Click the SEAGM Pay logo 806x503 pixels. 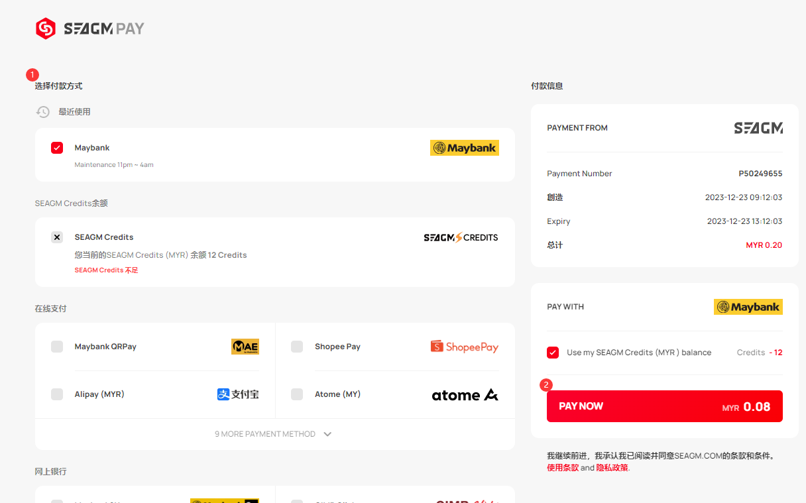coord(89,28)
